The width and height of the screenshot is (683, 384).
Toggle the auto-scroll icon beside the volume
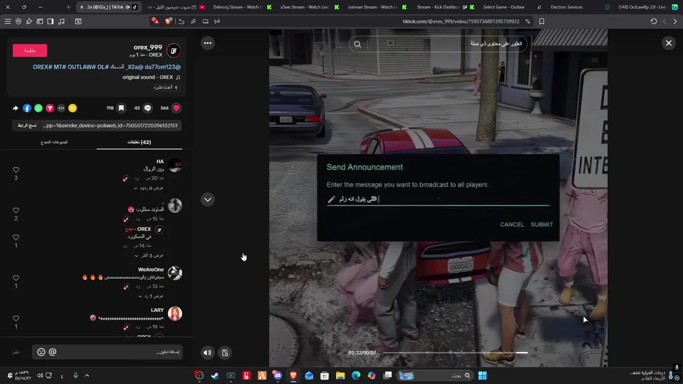(x=225, y=353)
